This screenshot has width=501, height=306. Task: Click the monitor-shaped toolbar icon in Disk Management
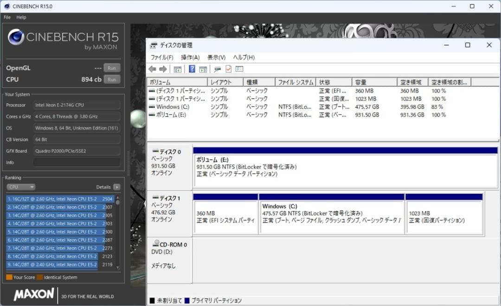click(217, 69)
